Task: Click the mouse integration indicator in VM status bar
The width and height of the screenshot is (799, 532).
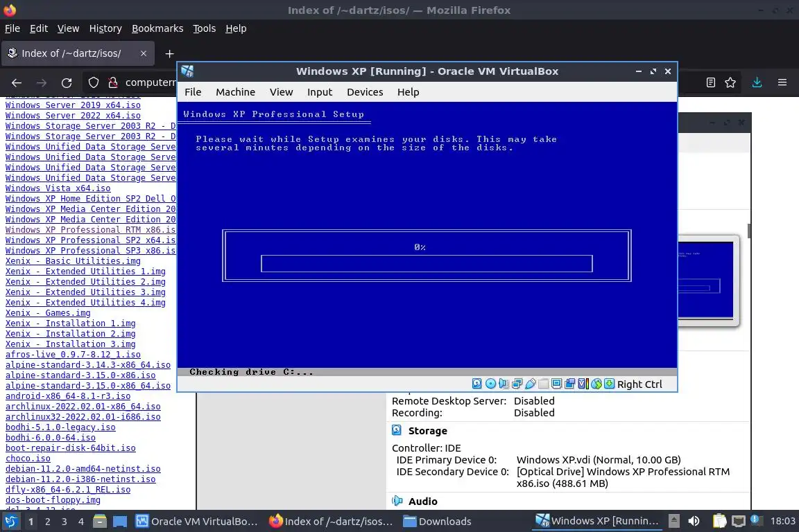Action: point(596,384)
